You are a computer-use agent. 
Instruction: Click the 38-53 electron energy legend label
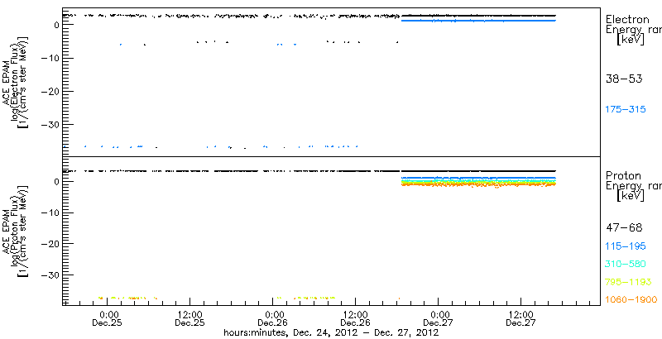[624, 79]
